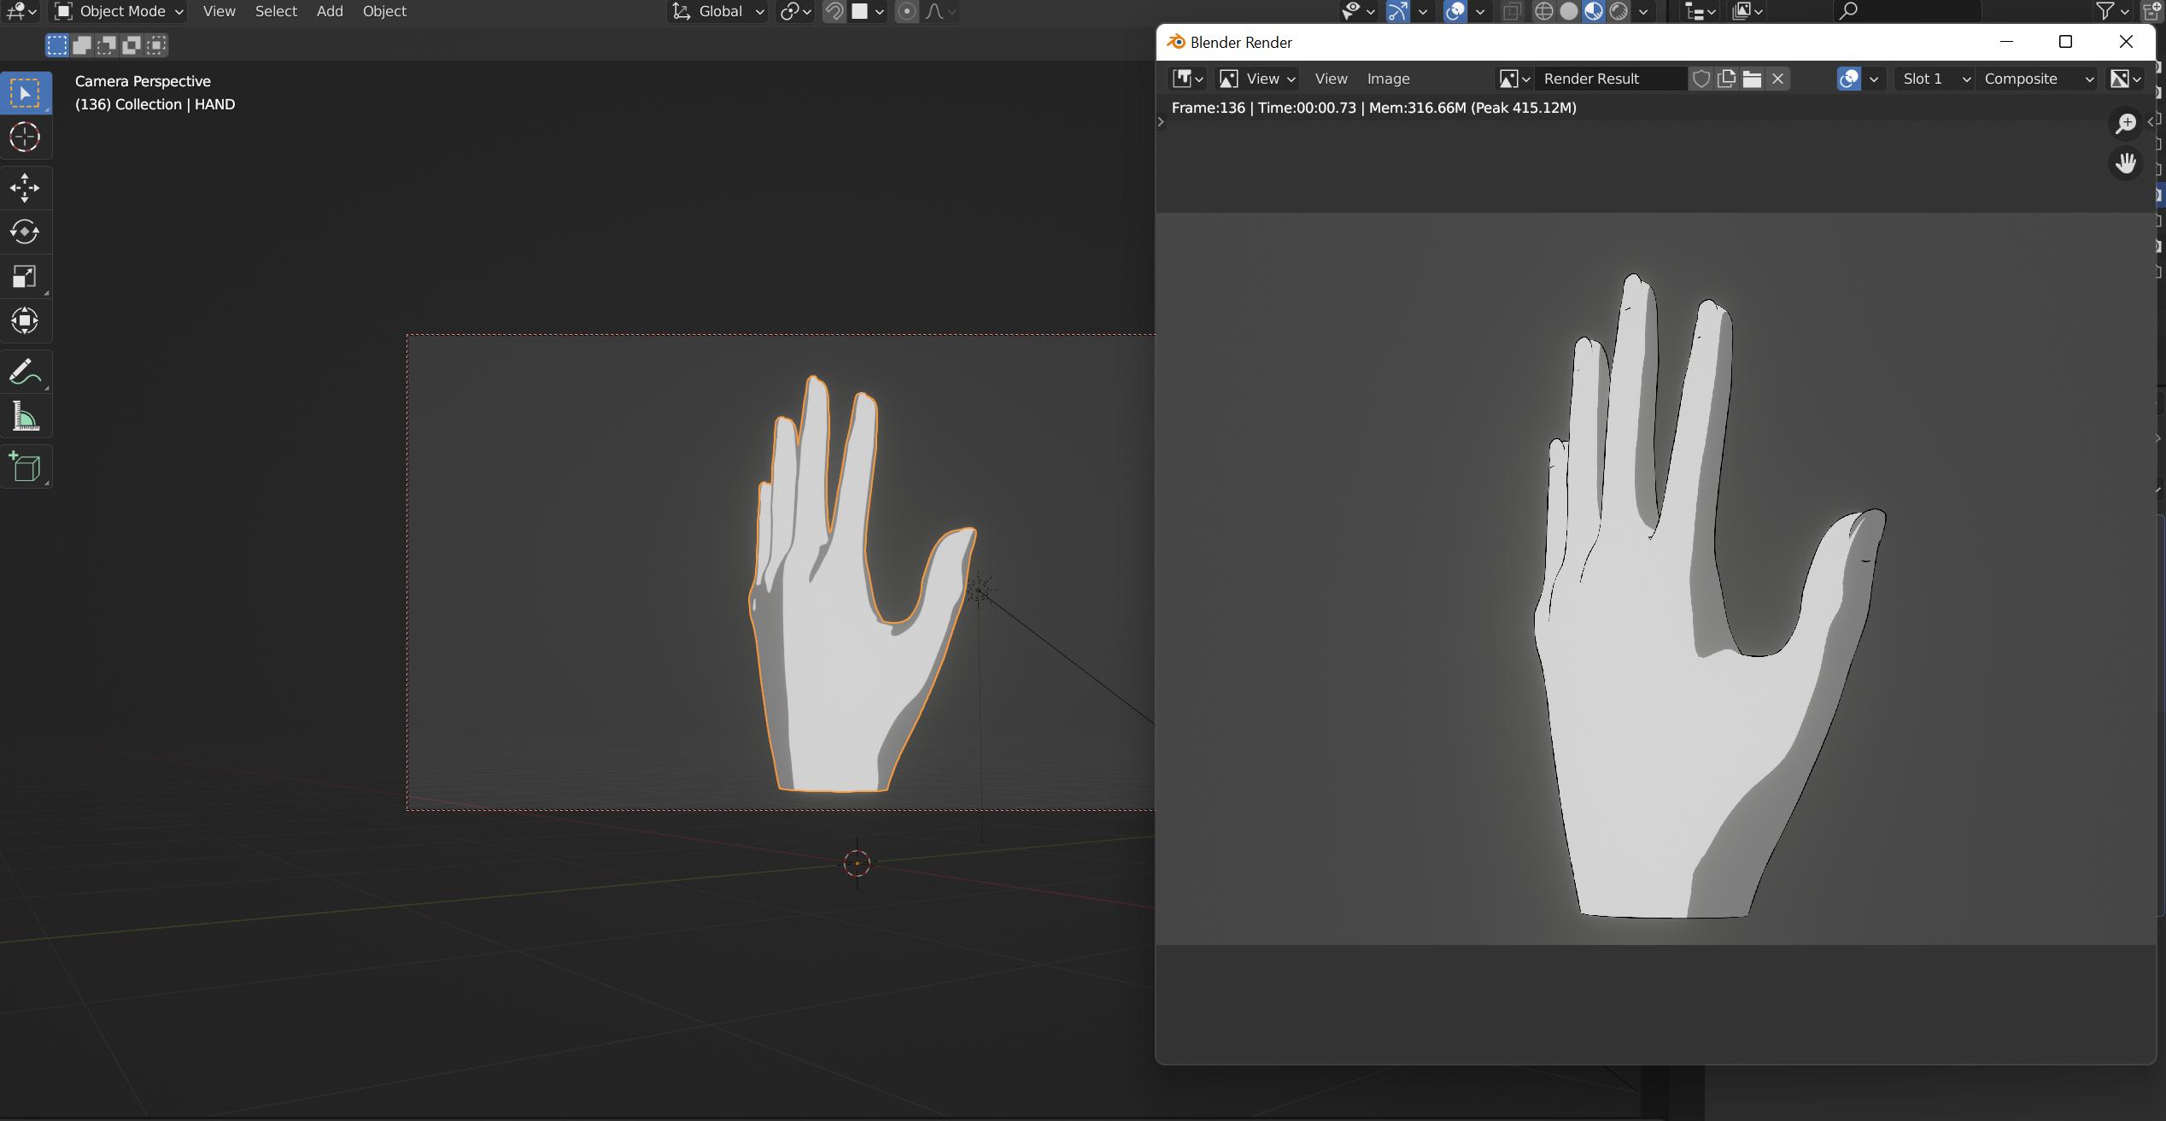Screen dimensions: 2166x1121
Task: Switch to wireframe viewport shading
Action: tap(1544, 11)
